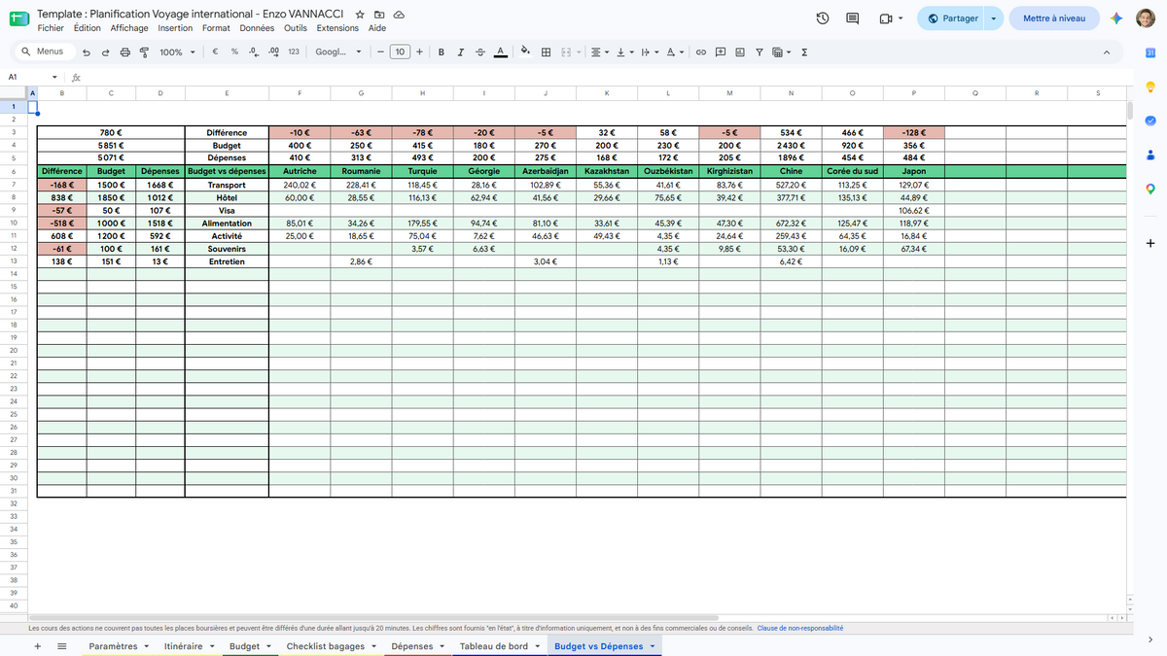Open the Fichier menu

(51, 28)
